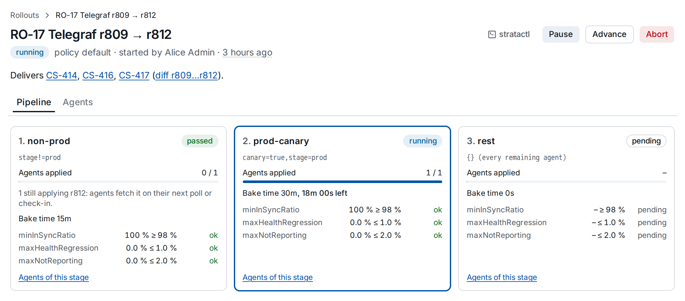Screen dimensions: 685x301
Task: Advance the rollout to next stage
Action: point(609,34)
